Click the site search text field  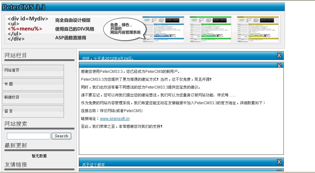pyautogui.click(x=28, y=136)
